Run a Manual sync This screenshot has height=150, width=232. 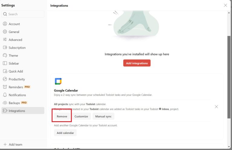click(x=104, y=116)
